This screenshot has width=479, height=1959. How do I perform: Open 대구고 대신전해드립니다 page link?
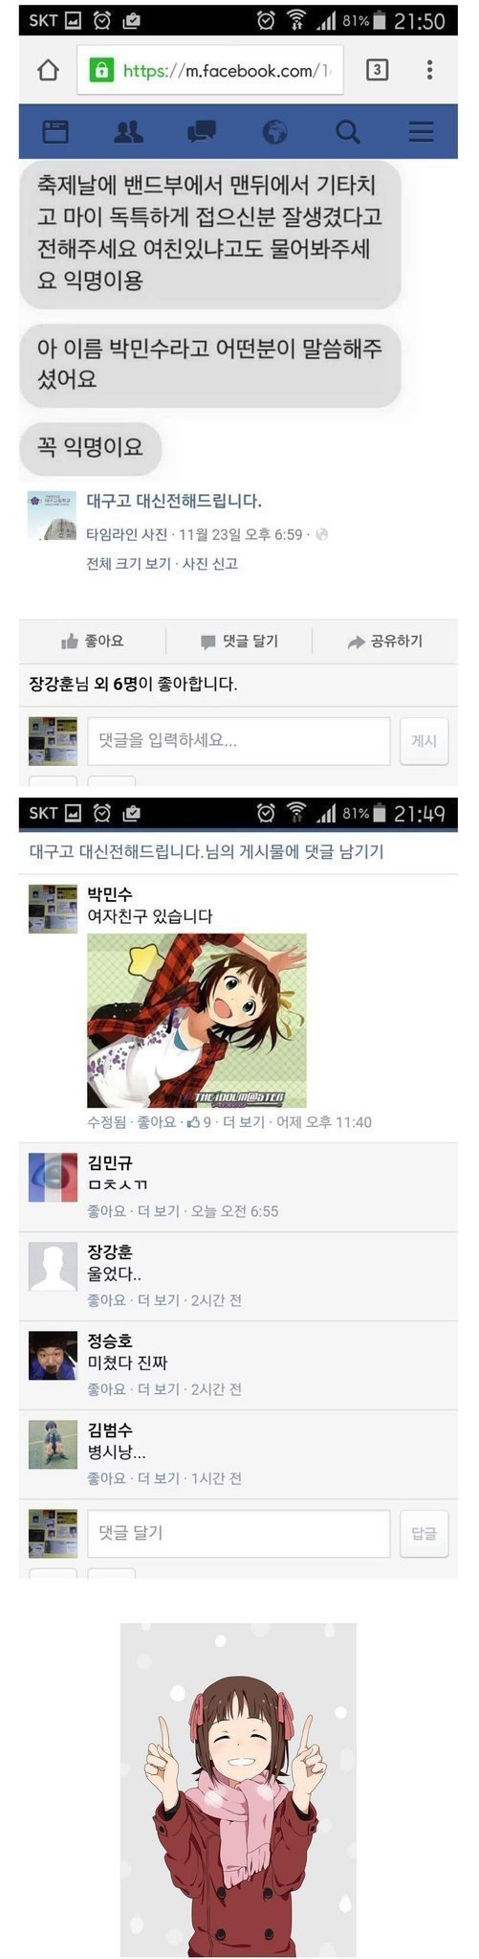(x=174, y=501)
